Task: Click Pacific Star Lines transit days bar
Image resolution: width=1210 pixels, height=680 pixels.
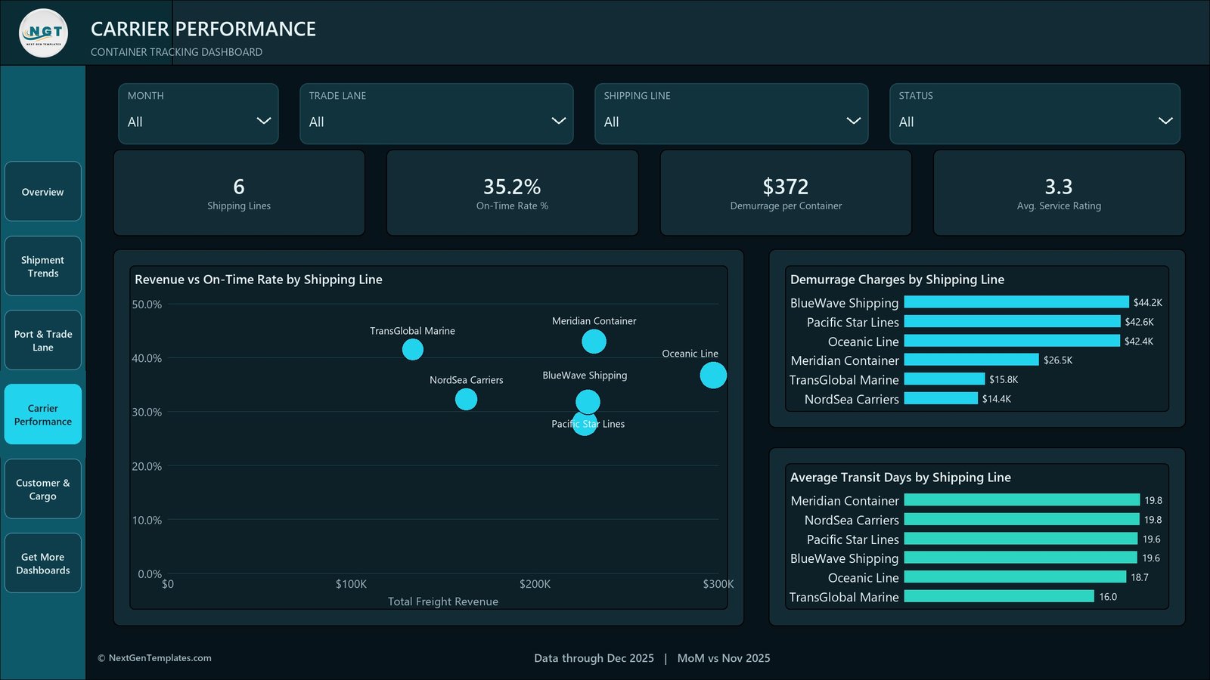Action: click(1021, 539)
